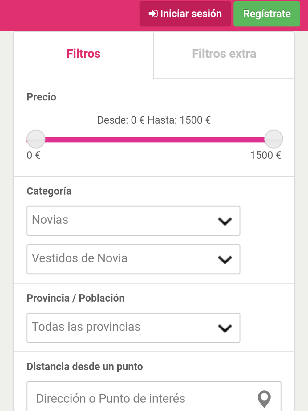This screenshot has height=411, width=308.
Task: Expand the Vestidos de Novia subcategory dropdown
Action: tap(123, 259)
